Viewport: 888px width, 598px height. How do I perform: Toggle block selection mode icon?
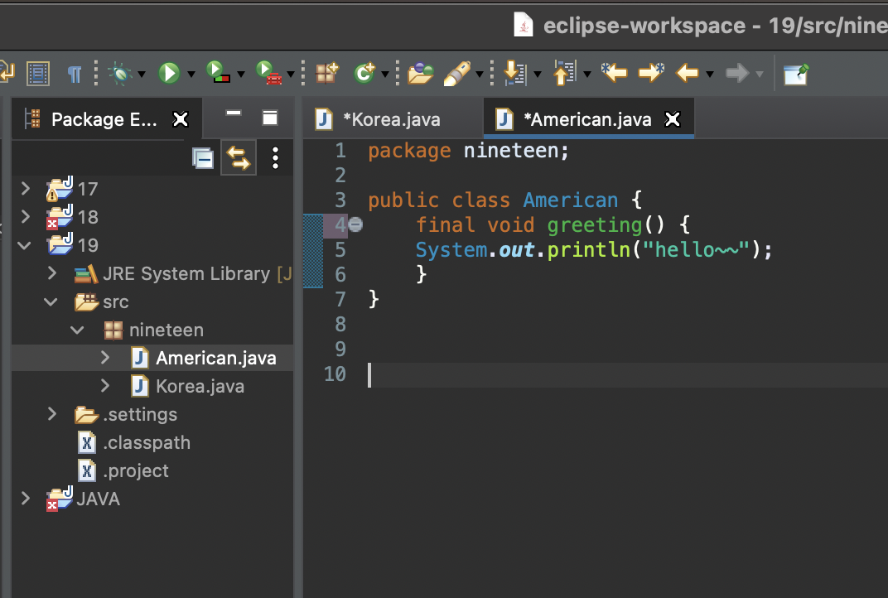(38, 74)
